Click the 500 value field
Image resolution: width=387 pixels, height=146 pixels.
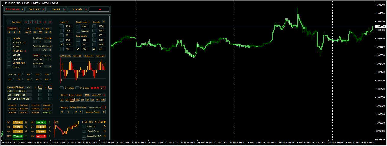tap(40, 32)
